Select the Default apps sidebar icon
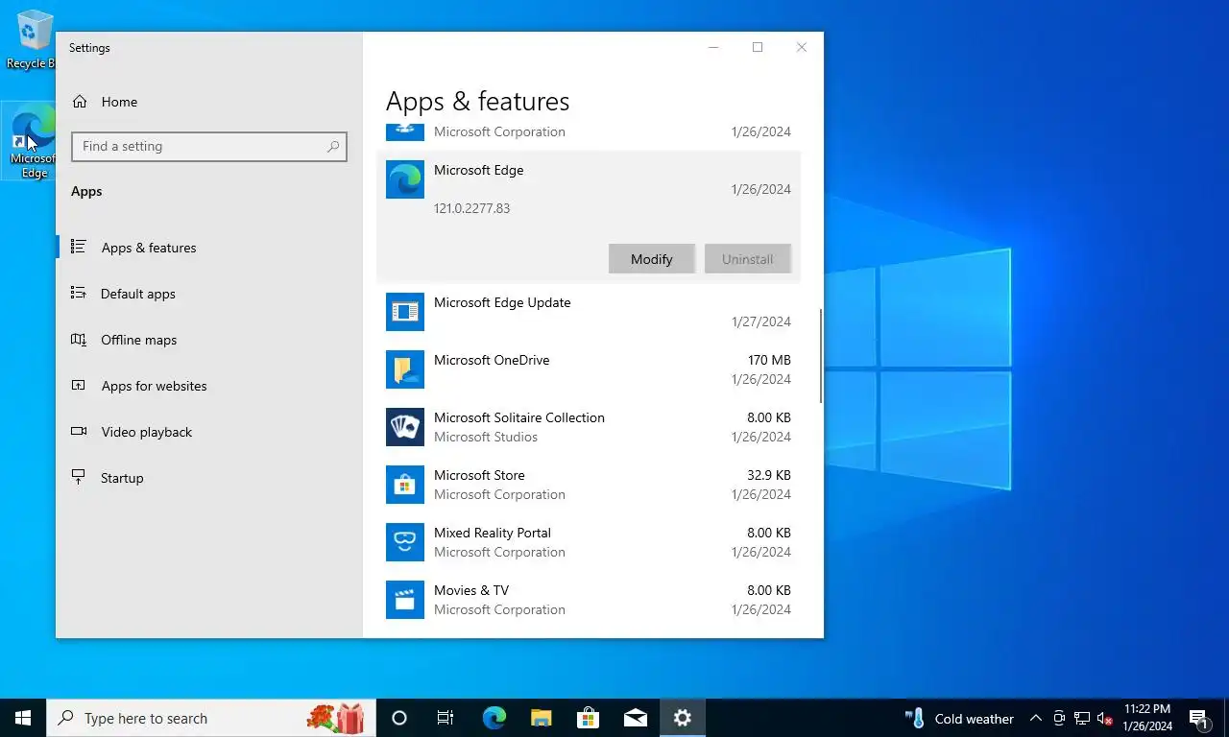The image size is (1229, 737). 79,294
